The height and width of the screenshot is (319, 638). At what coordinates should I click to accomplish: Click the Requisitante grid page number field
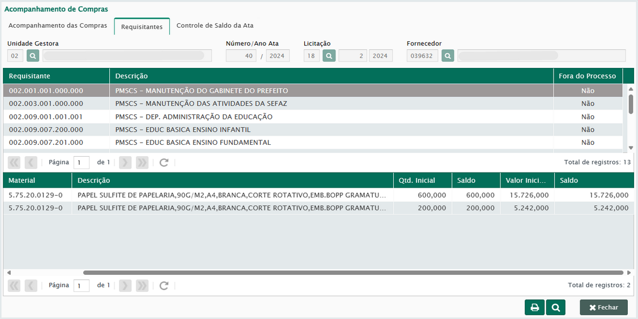pyautogui.click(x=82, y=162)
